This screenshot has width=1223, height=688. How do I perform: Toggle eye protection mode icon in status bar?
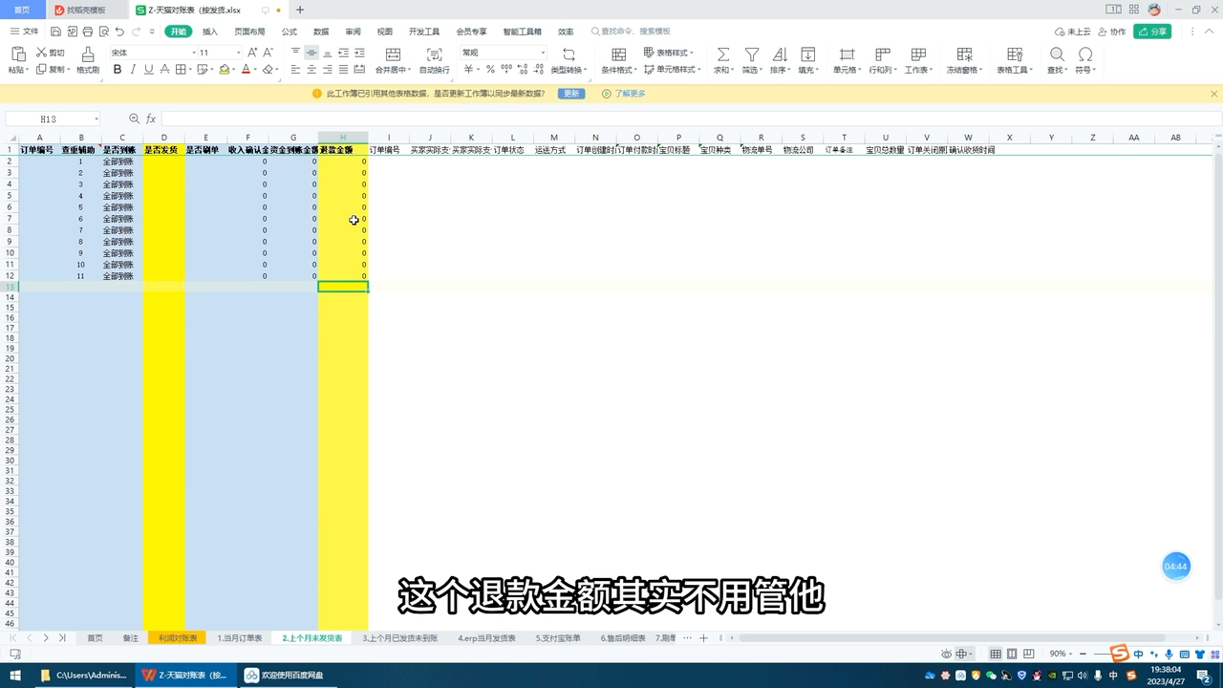pos(946,654)
